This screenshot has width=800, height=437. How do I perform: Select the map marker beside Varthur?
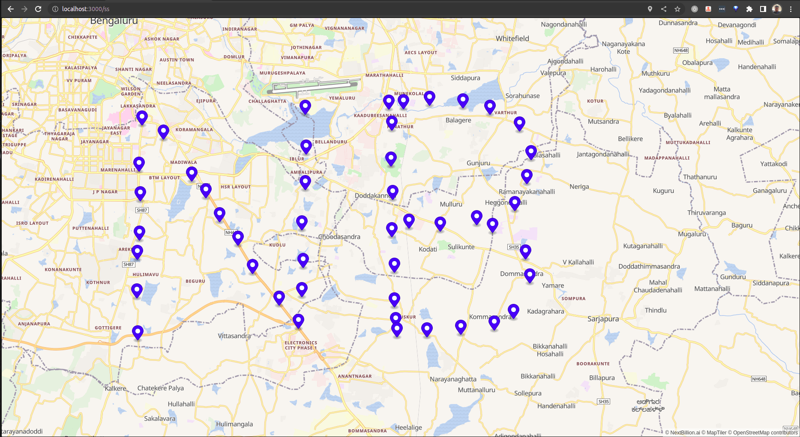(490, 107)
